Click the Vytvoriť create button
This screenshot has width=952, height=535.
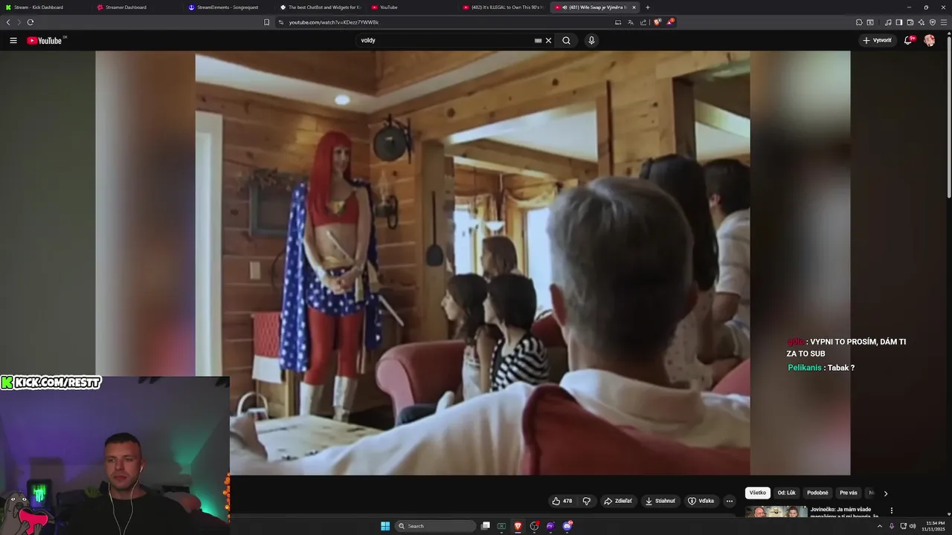878,40
